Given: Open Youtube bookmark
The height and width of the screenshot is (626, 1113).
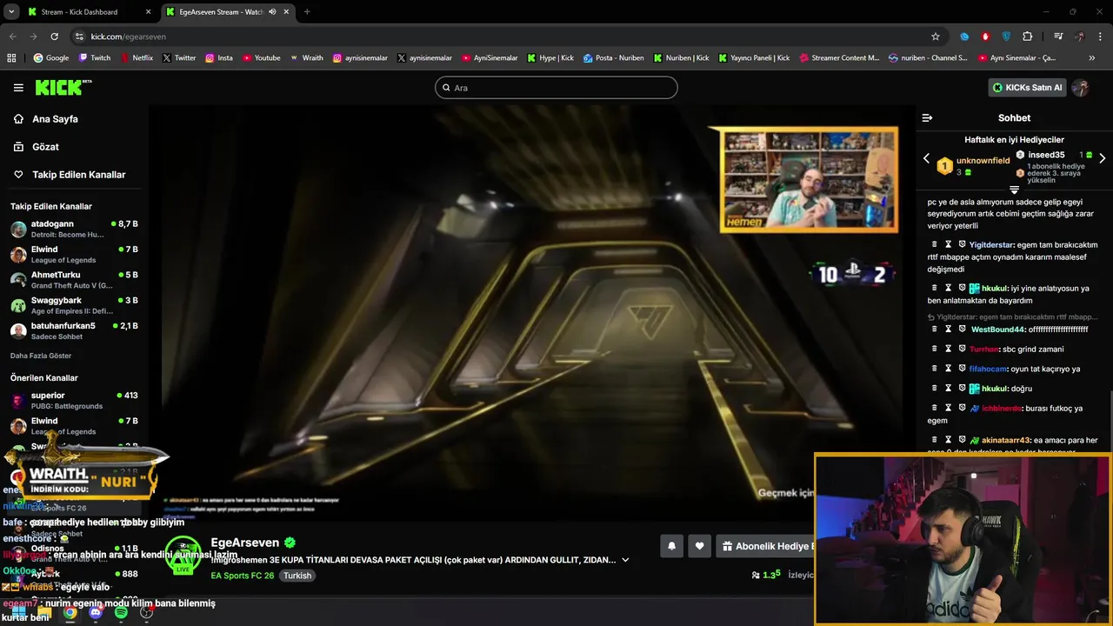Looking at the screenshot, I should 262,58.
